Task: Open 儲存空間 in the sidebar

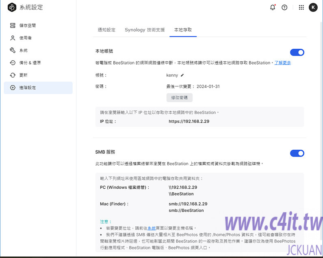Action: click(x=38, y=26)
